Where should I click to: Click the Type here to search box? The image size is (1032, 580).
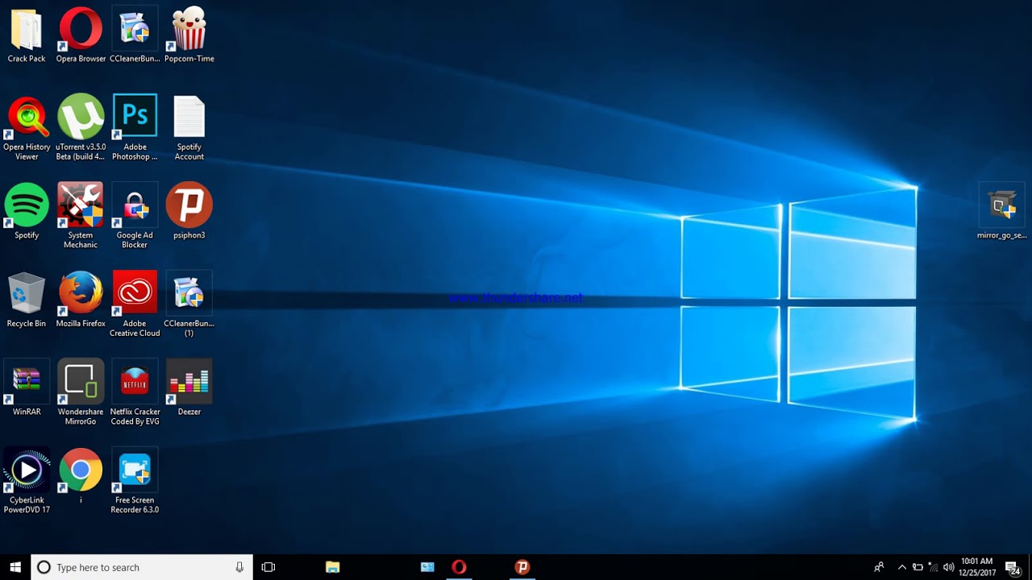[142, 567]
